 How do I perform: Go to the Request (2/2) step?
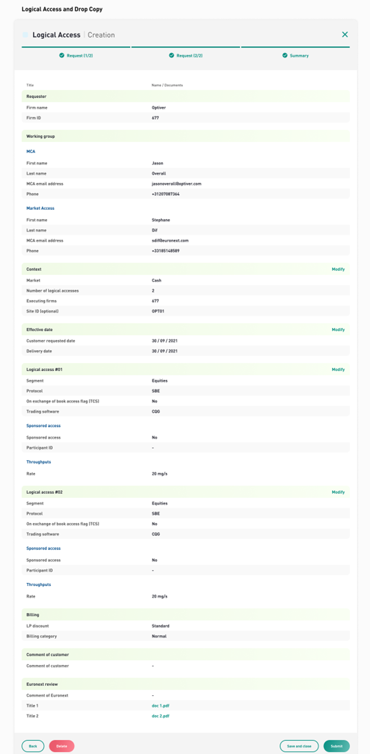[x=186, y=56]
